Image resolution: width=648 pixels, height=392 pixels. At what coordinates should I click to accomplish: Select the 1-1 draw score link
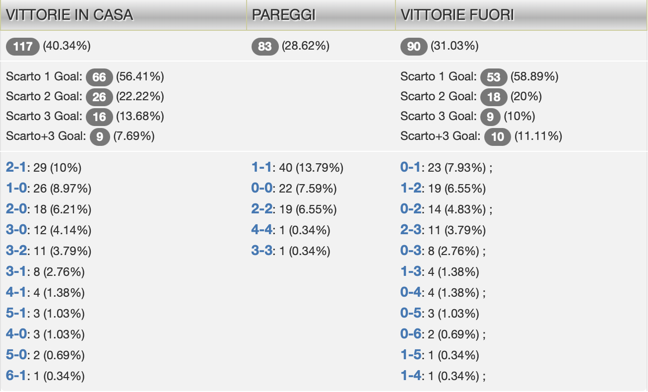262,168
